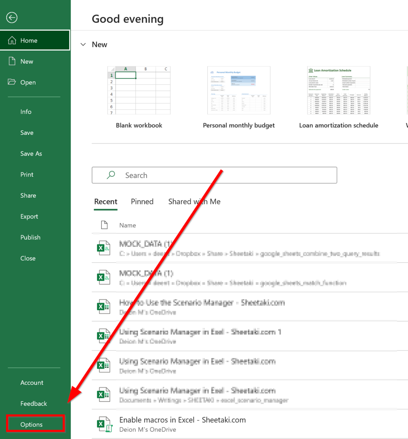Screen dimensions: 408x439
Task: Open the Personal monthly budget template
Action: tap(238, 90)
